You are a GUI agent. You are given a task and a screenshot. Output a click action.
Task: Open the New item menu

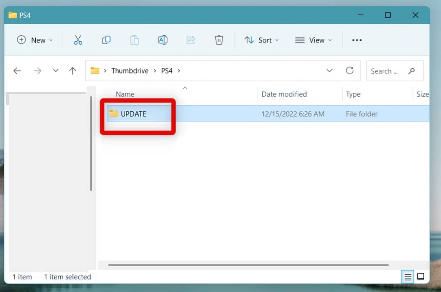pyautogui.click(x=35, y=40)
